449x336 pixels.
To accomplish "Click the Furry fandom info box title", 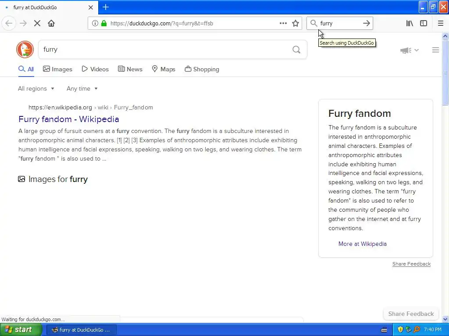I will tap(360, 113).
